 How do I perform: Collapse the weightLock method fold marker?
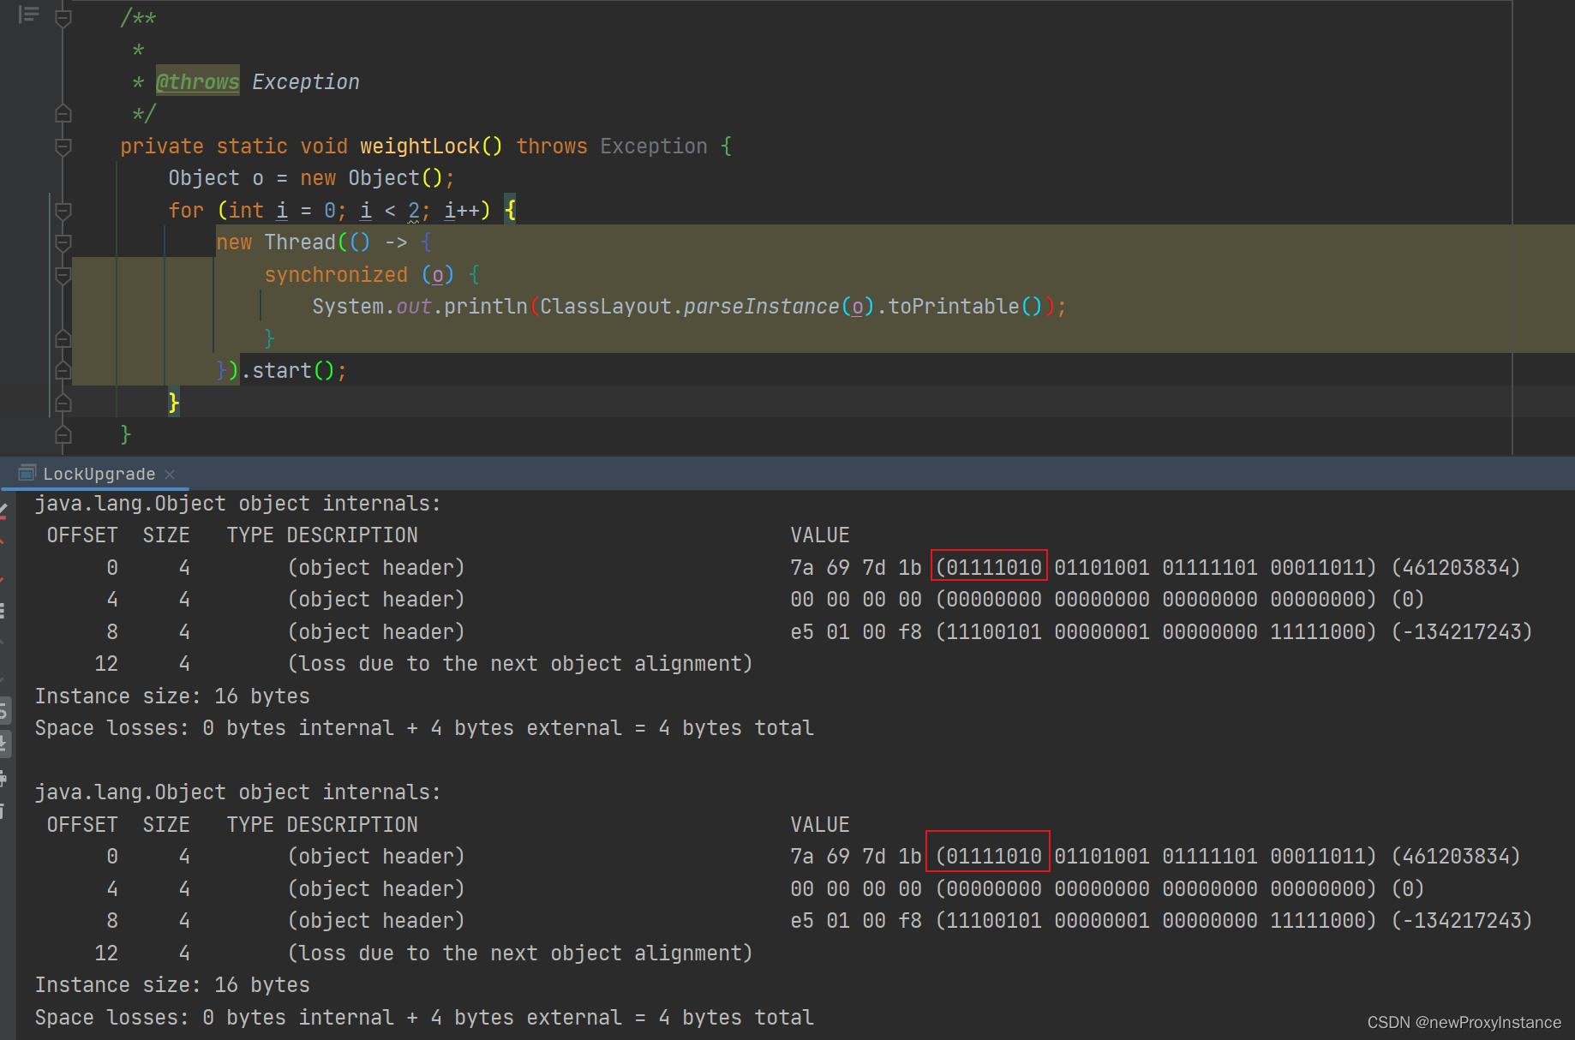[x=63, y=146]
